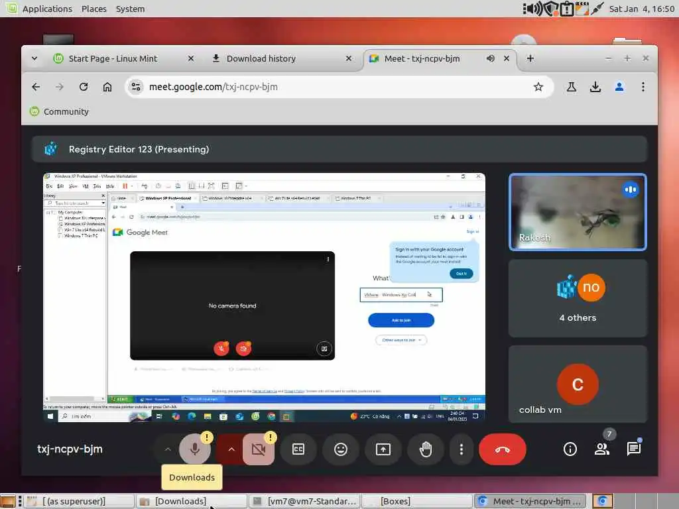Image resolution: width=679 pixels, height=509 pixels.
Task: Switch to the Boxes taskbar window
Action: (x=416, y=501)
